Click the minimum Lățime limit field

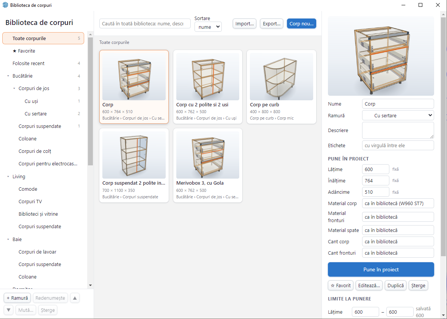click(x=365, y=312)
